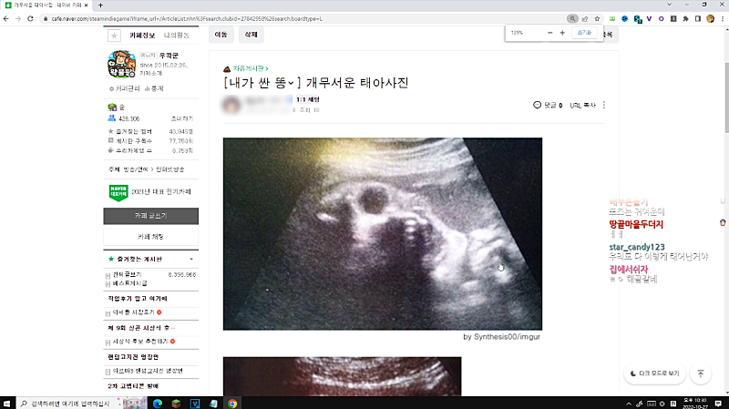Toggle the browser side panel icon
729x409 pixels.
click(x=698, y=18)
